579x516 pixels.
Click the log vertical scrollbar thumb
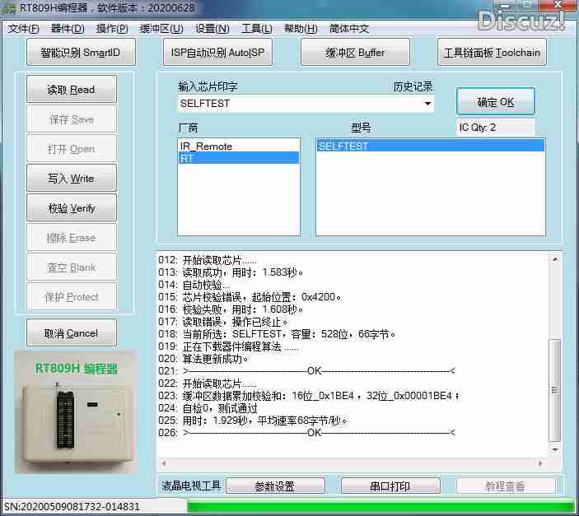tap(554, 390)
